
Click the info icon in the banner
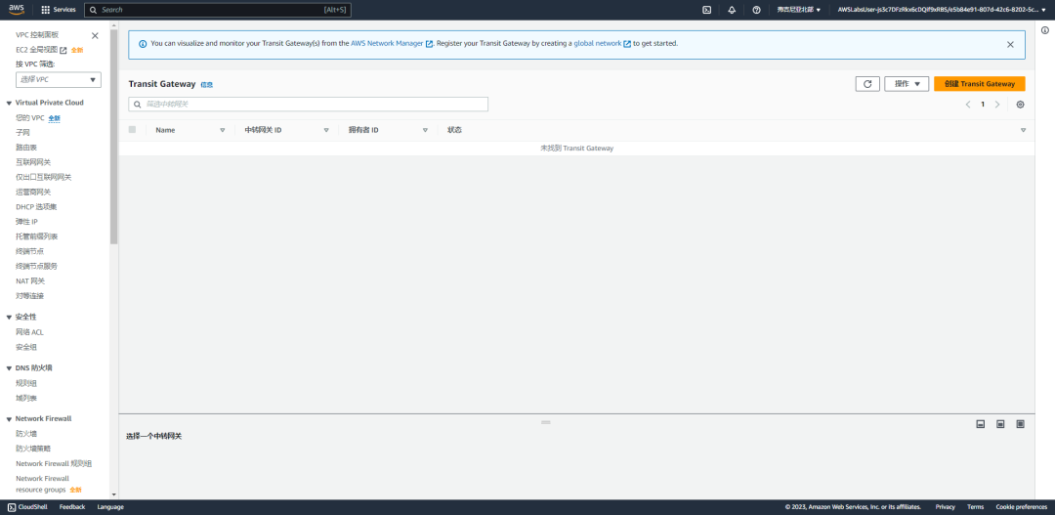click(x=143, y=44)
